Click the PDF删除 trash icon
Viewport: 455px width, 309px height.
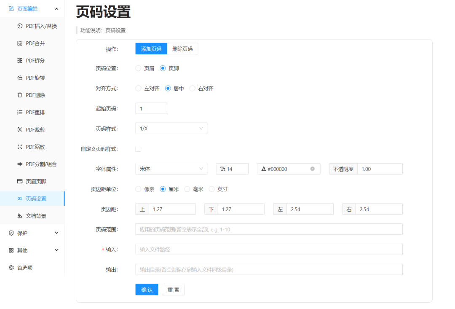click(x=20, y=95)
